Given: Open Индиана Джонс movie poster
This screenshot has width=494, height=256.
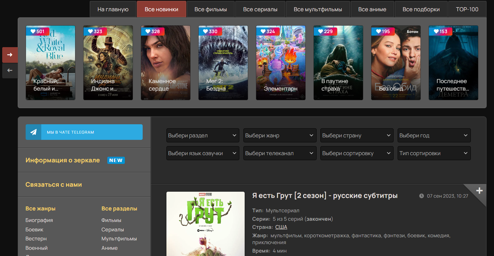Looking at the screenshot, I should tap(108, 63).
